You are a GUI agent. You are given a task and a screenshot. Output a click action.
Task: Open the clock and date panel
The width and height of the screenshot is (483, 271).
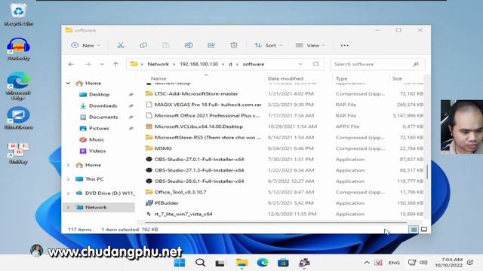pos(449,263)
